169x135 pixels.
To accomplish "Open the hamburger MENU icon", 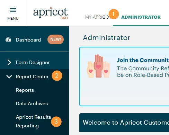I will [x=13, y=10].
